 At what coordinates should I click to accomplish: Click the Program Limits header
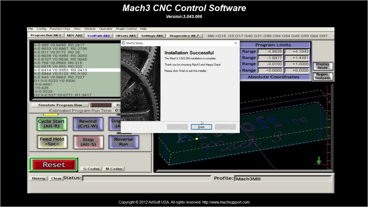[x=273, y=45]
